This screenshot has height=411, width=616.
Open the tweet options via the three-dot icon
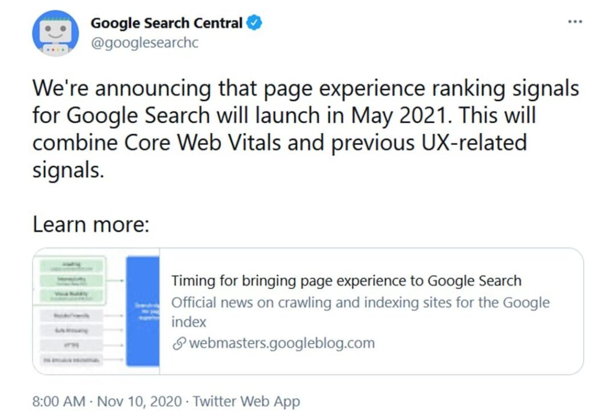[574, 22]
